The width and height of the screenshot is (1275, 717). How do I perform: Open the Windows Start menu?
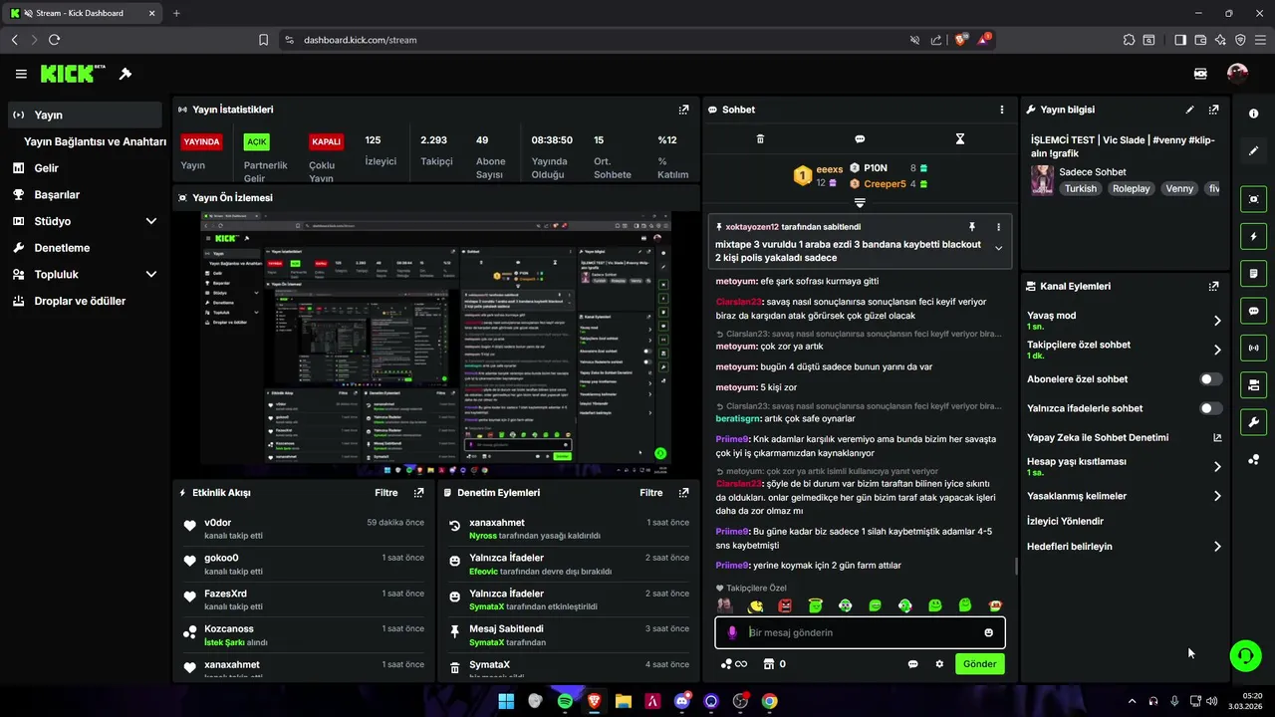(506, 701)
